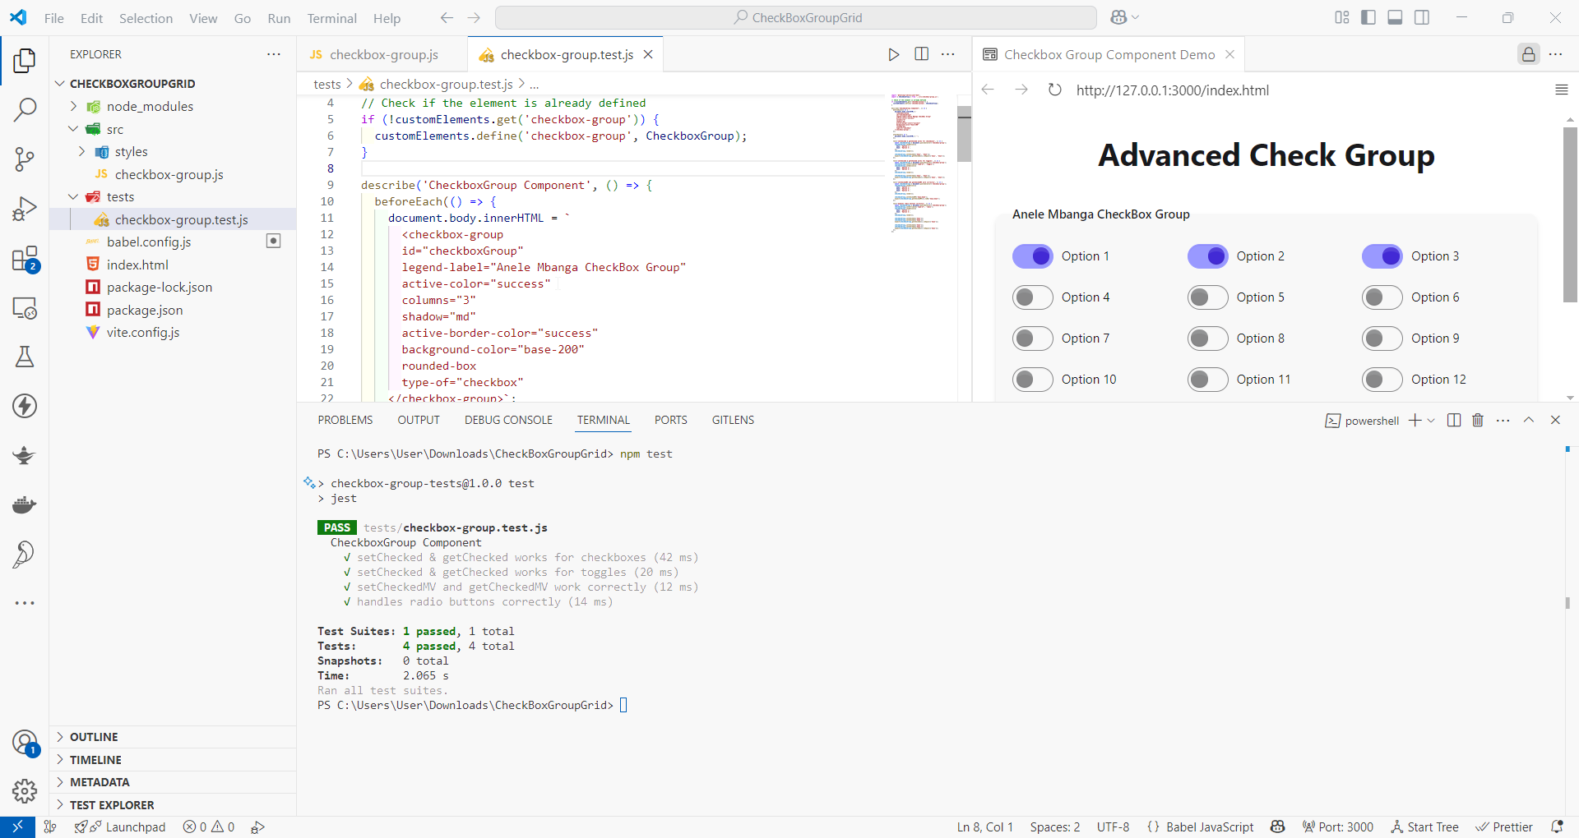
Task: Switch to the PROBLEMS panel tab
Action: (345, 421)
